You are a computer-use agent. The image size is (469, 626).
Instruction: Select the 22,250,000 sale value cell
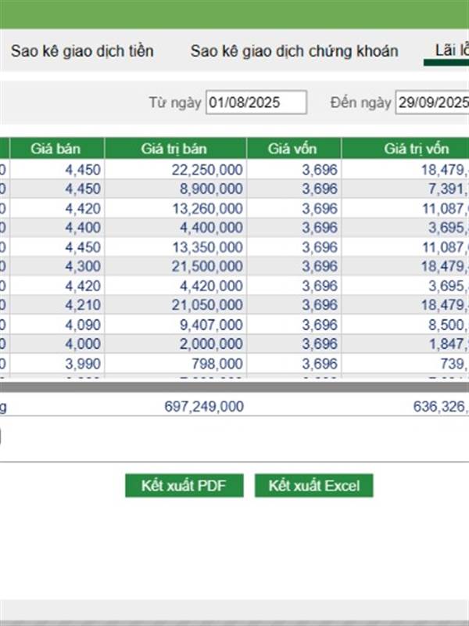click(207, 170)
